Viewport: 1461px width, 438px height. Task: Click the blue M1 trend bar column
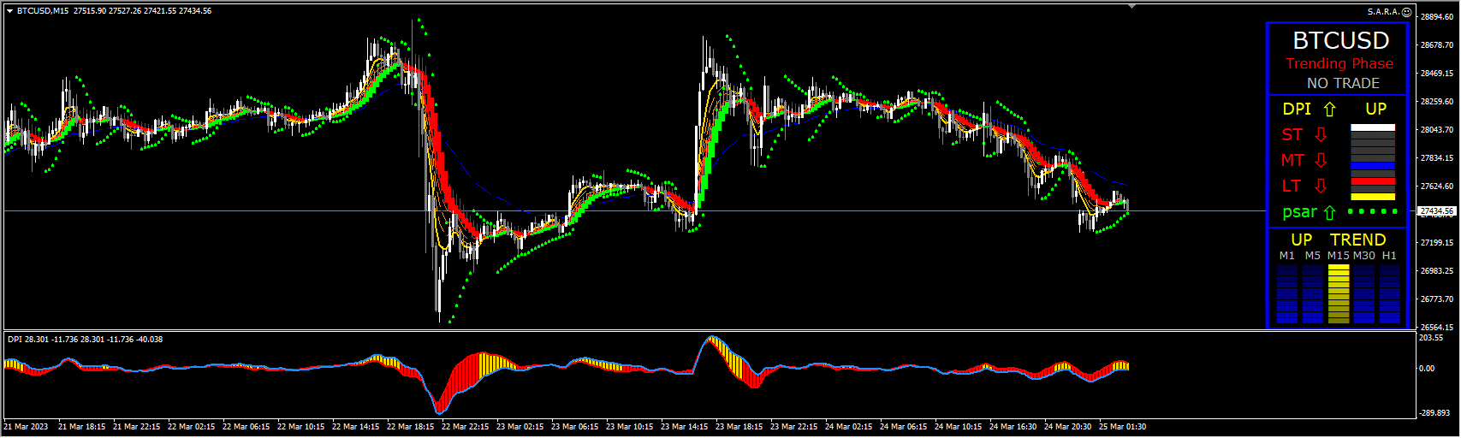point(1287,294)
